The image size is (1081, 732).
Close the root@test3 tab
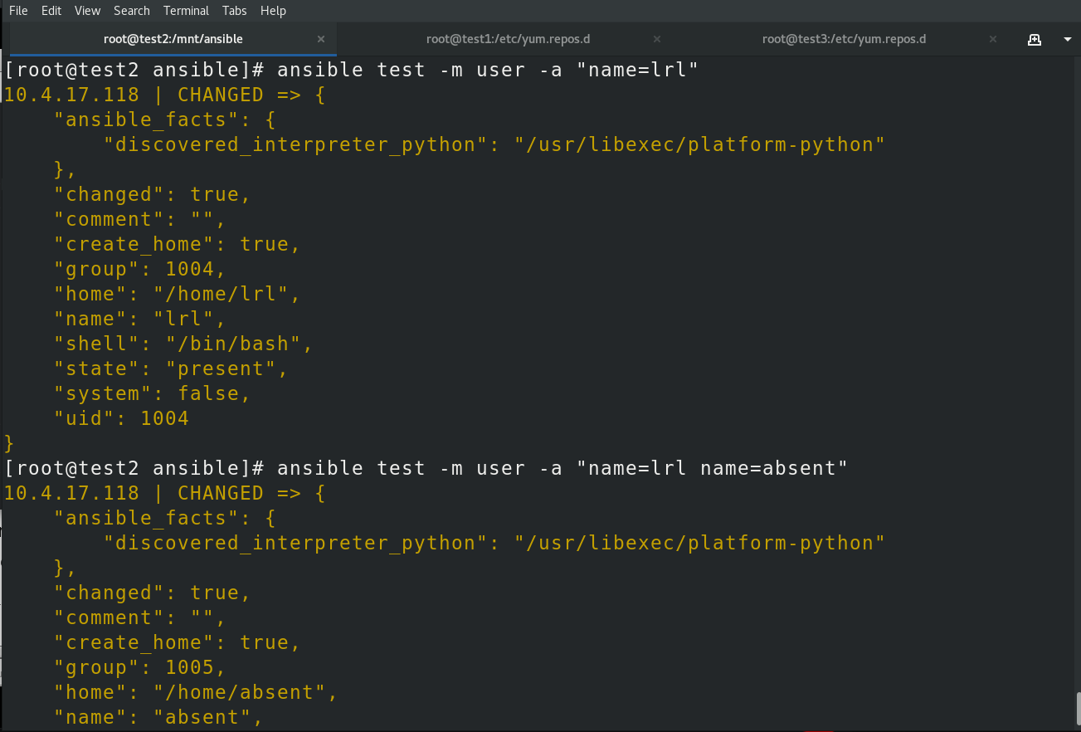click(993, 39)
